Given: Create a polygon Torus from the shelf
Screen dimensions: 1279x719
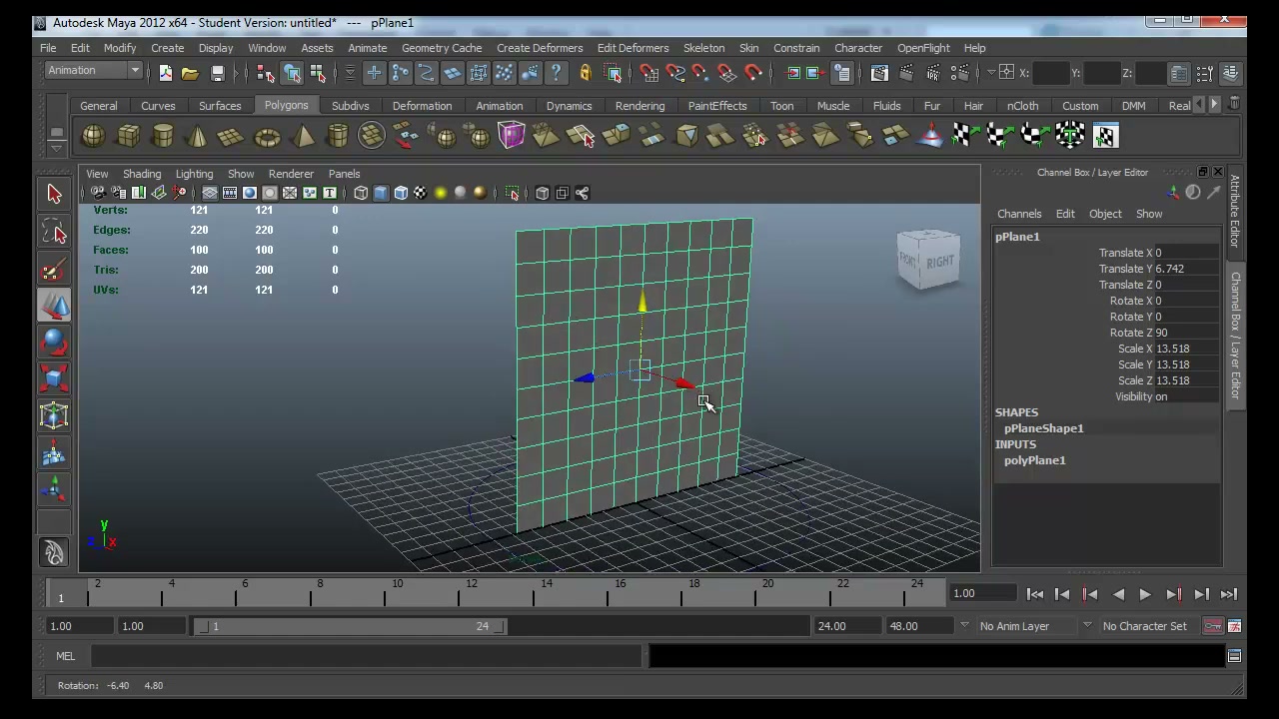Looking at the screenshot, I should click(267, 136).
